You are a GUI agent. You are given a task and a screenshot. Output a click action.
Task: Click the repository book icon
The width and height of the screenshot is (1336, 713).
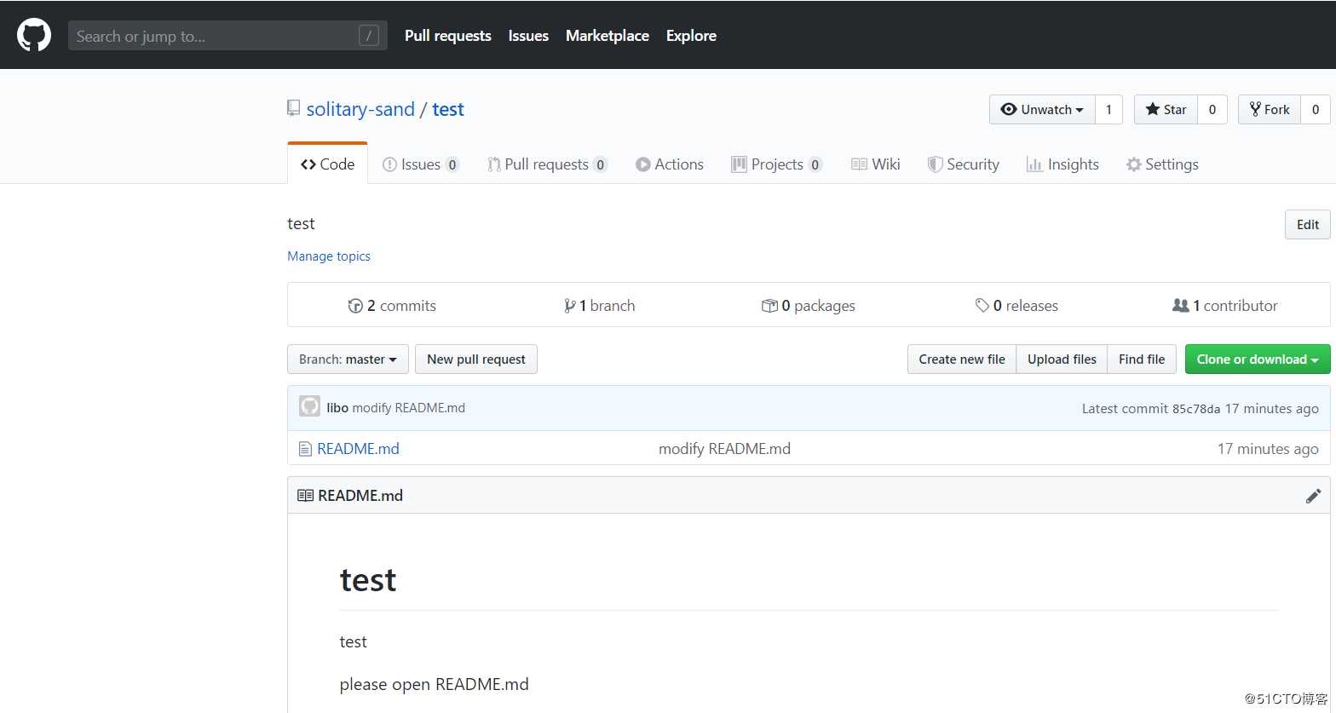click(293, 109)
